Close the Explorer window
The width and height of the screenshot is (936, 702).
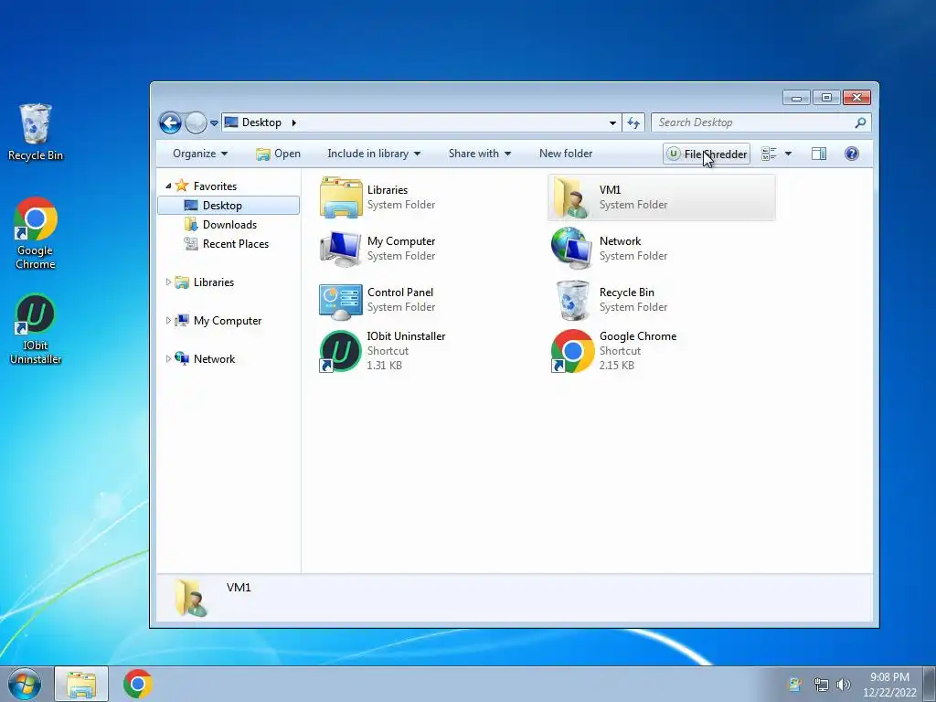click(857, 97)
